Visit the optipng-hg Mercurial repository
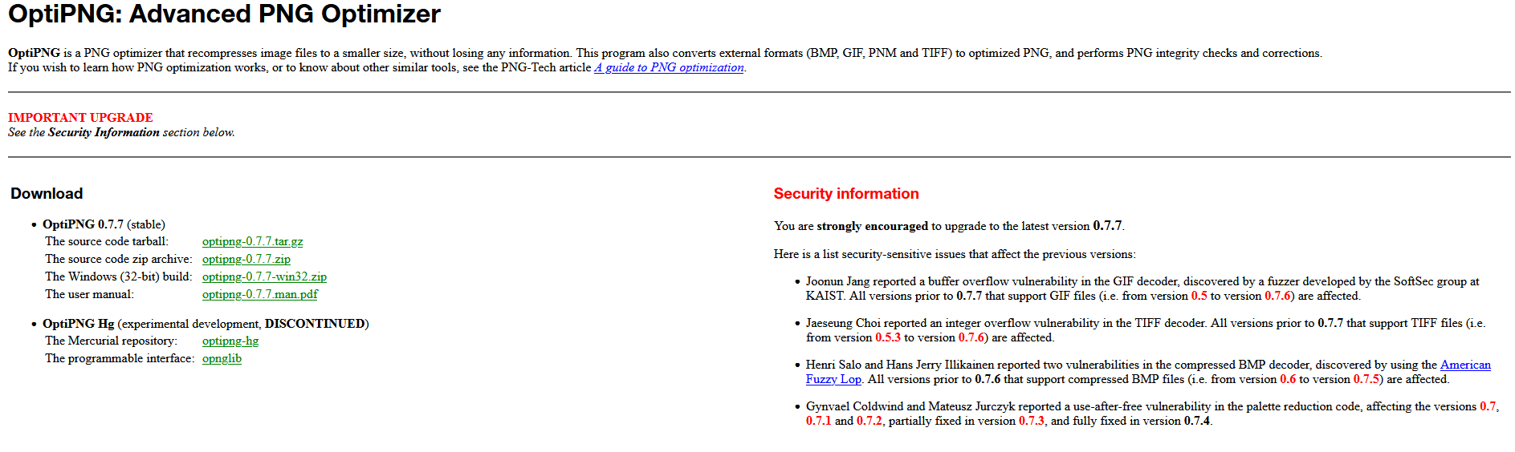 [230, 341]
